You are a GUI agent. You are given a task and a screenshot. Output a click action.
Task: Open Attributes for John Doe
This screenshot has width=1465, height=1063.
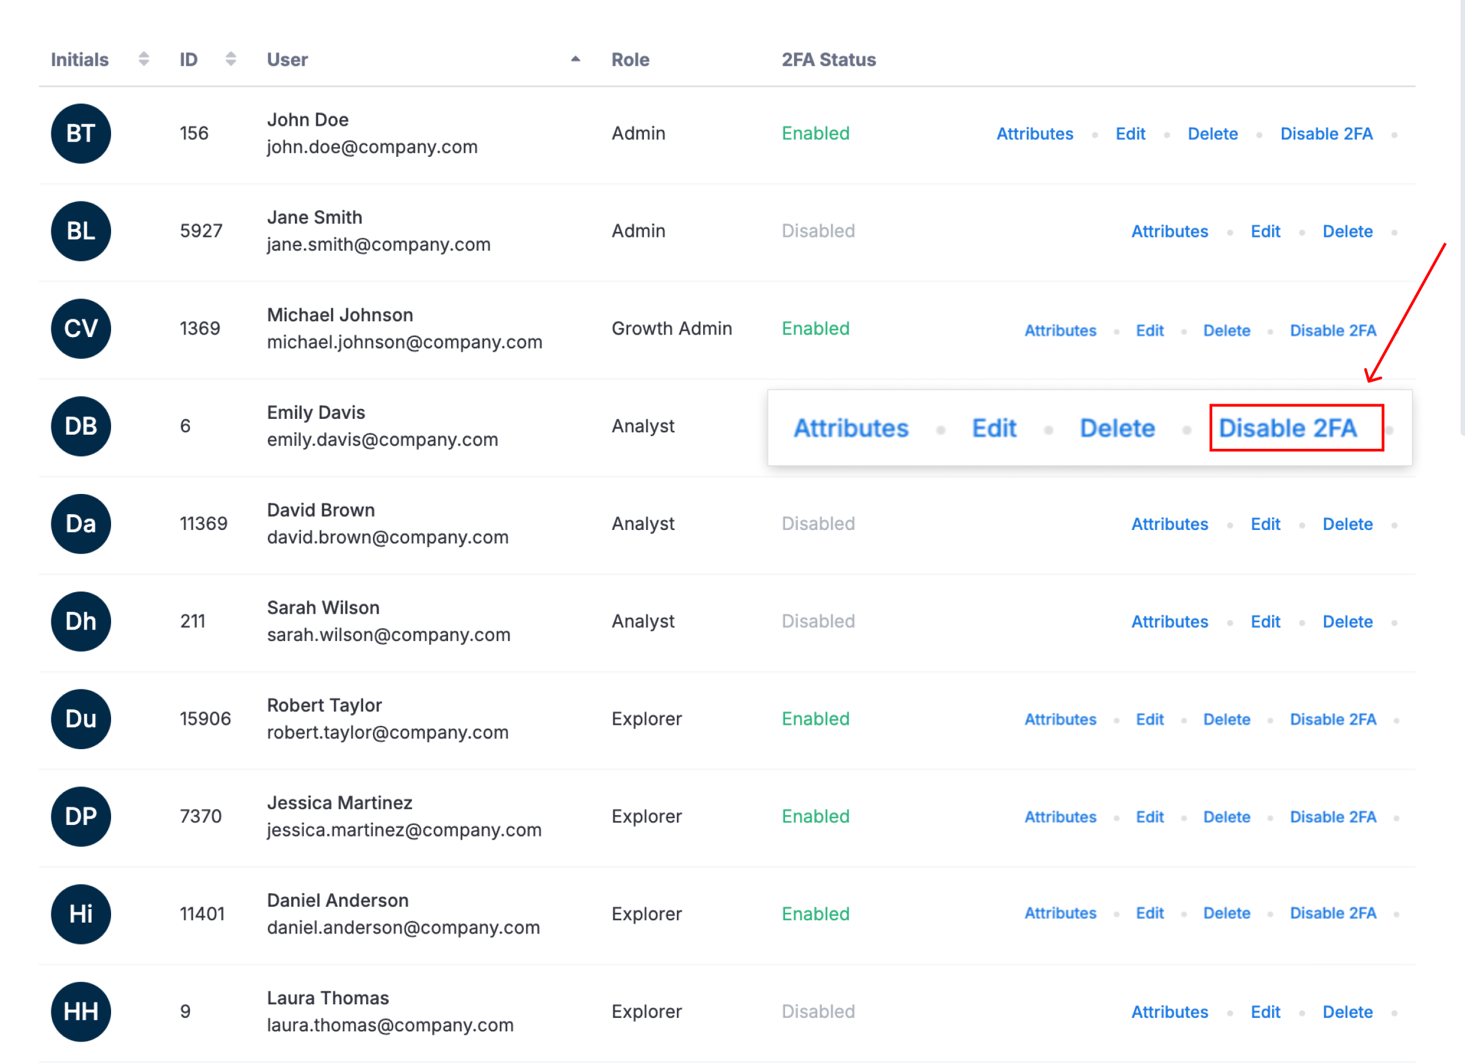1035,134
